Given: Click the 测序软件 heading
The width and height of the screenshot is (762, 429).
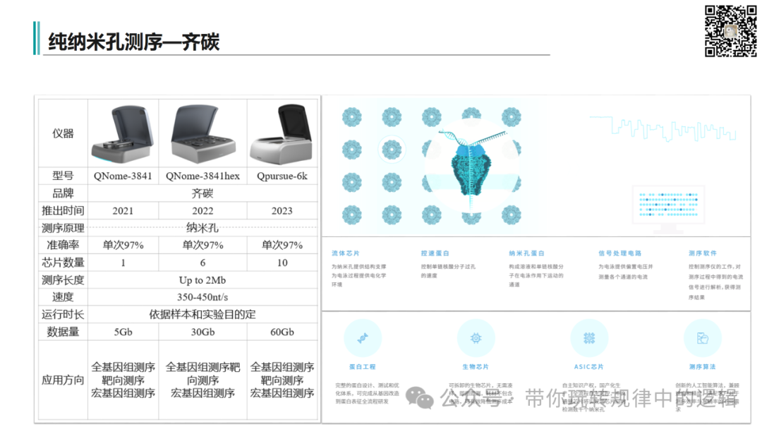Looking at the screenshot, I should pyautogui.click(x=703, y=253).
